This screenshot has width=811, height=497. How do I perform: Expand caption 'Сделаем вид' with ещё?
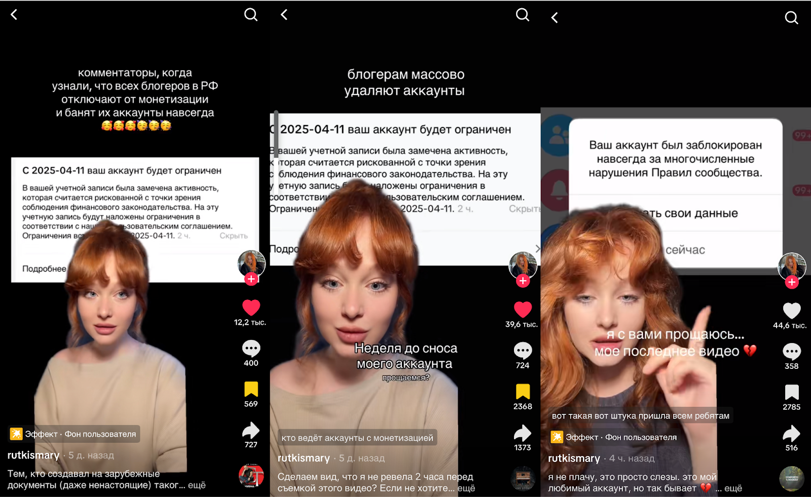(466, 488)
